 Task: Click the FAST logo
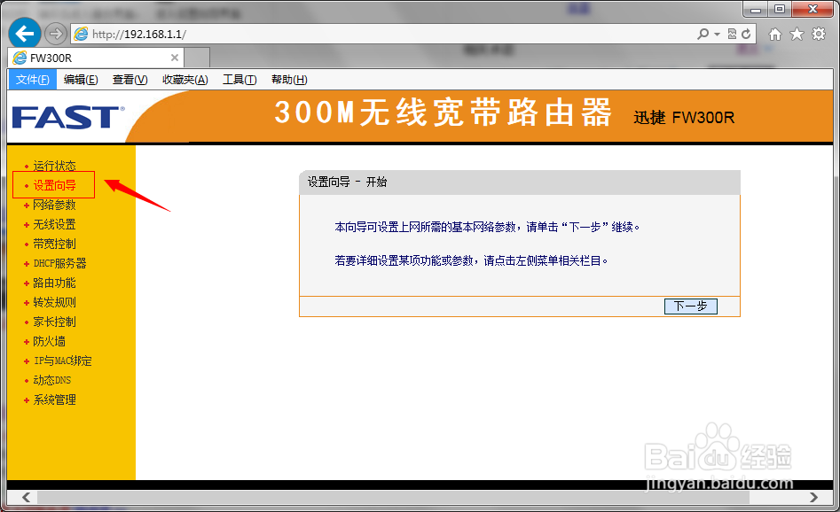point(67,118)
